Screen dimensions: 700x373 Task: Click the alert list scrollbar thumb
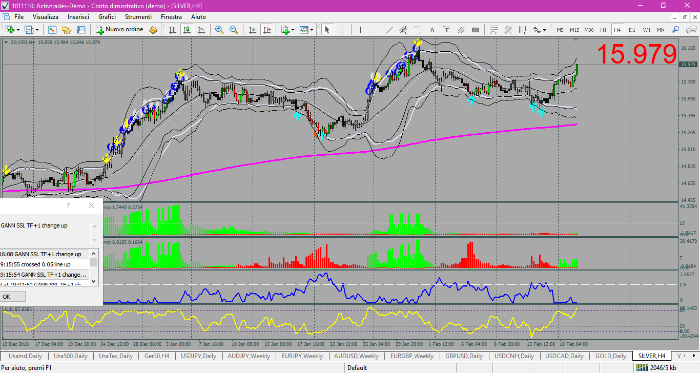click(94, 262)
